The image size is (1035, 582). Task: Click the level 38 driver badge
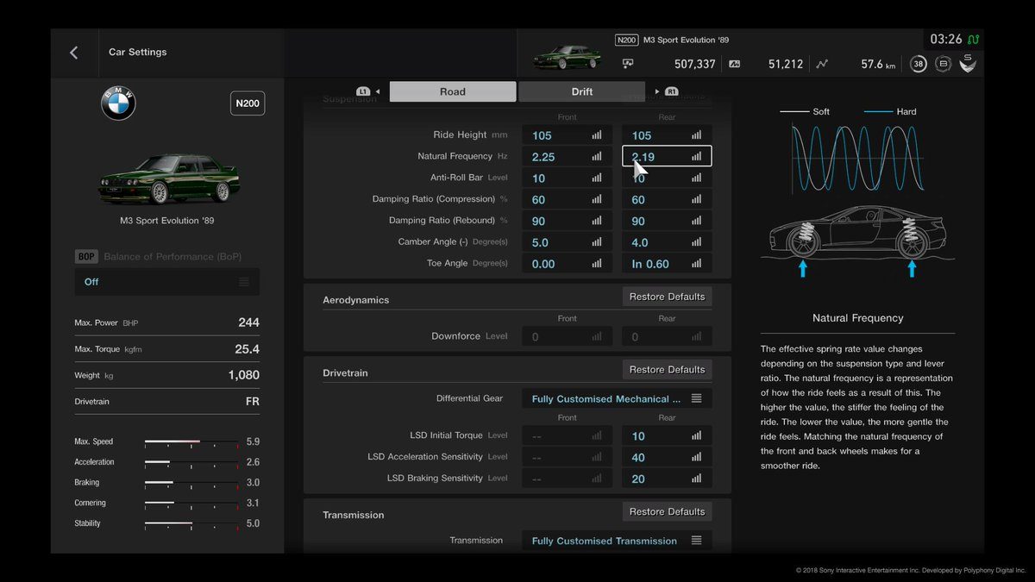[919, 64]
